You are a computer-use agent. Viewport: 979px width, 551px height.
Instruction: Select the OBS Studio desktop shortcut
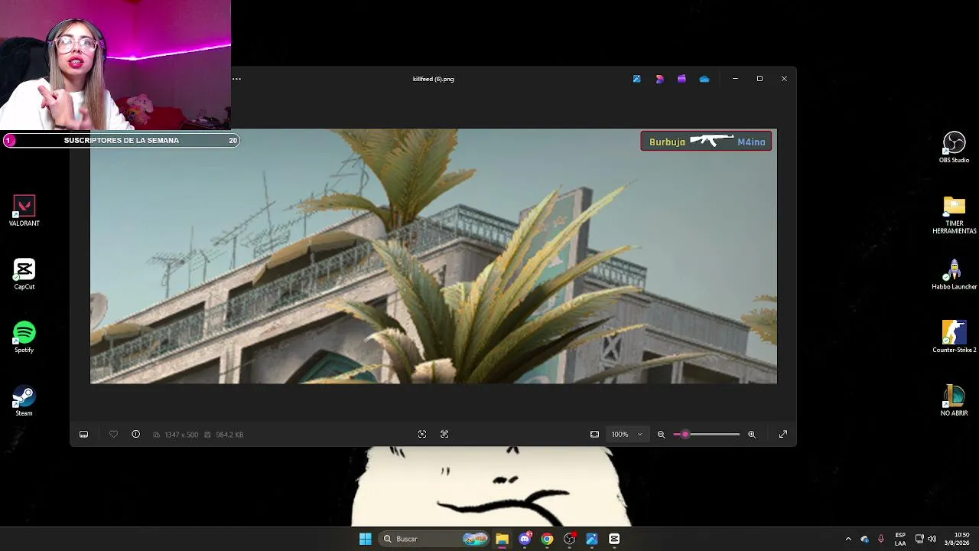pyautogui.click(x=954, y=148)
